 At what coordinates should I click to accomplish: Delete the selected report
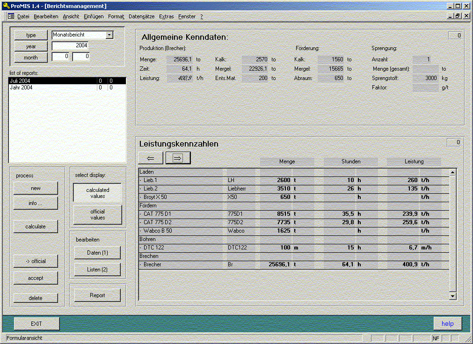coord(36,298)
